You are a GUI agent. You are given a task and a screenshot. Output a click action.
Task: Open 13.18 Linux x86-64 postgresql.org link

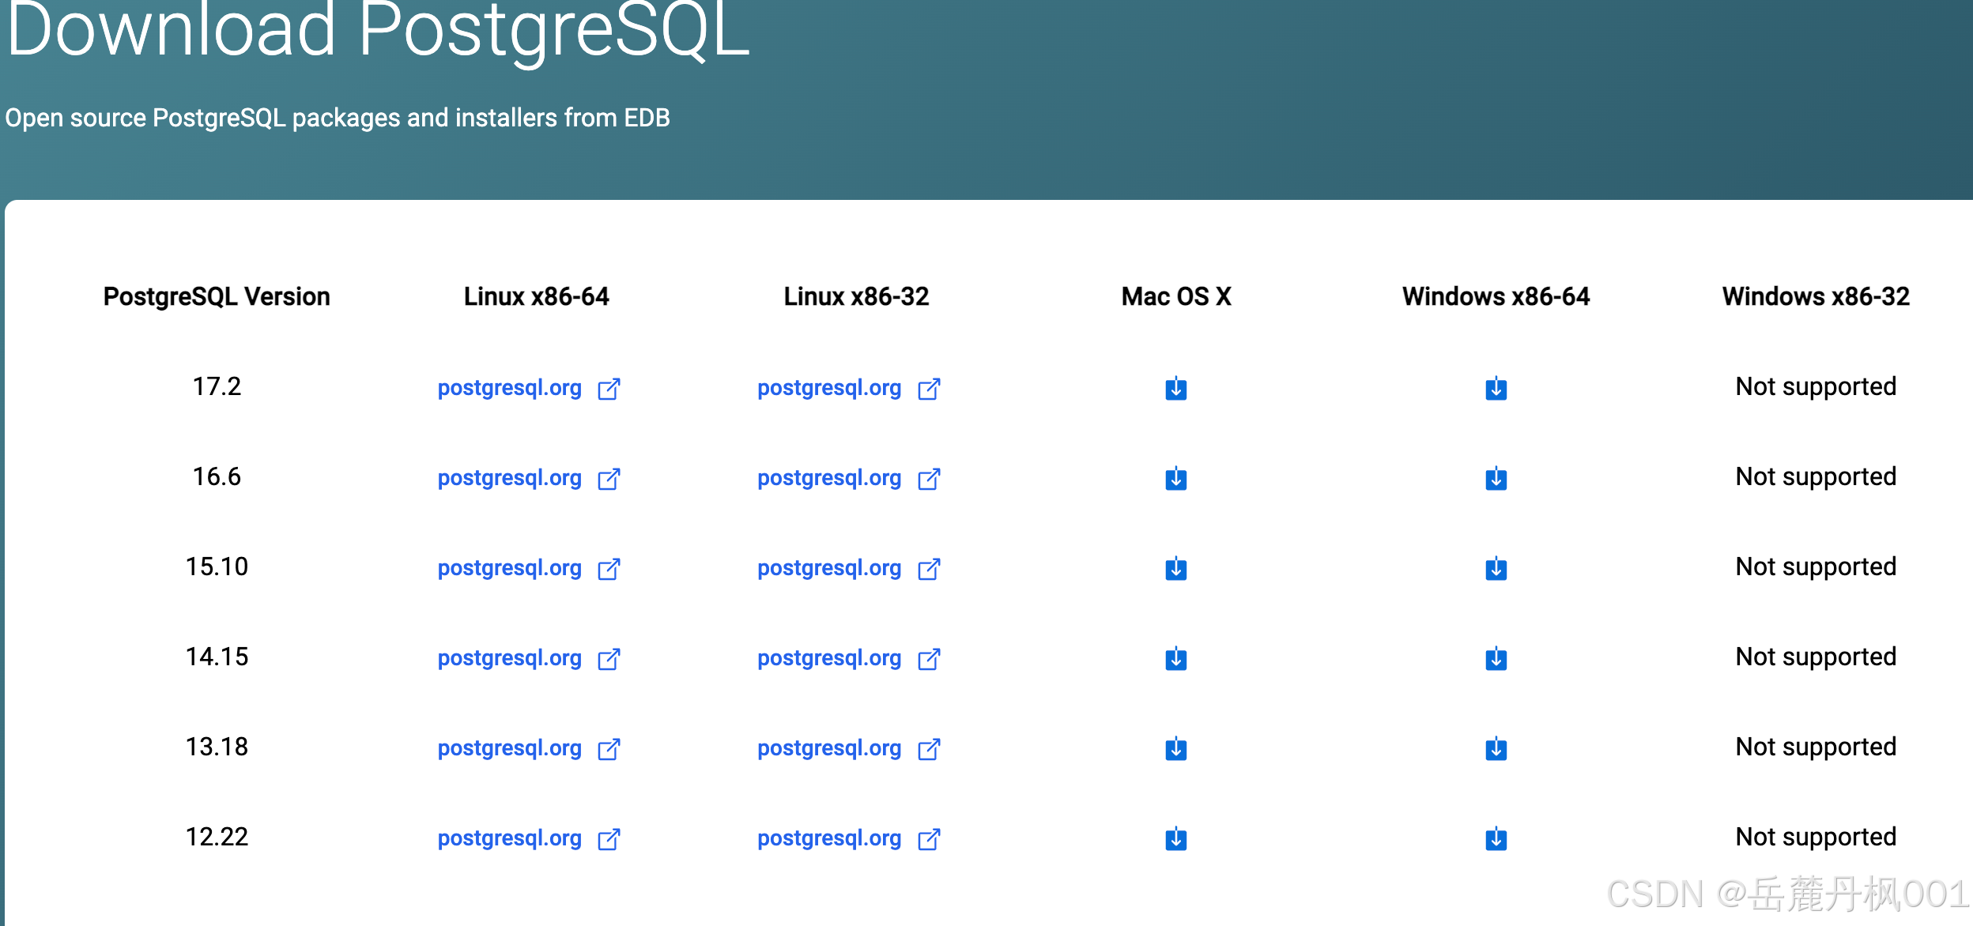coord(510,749)
